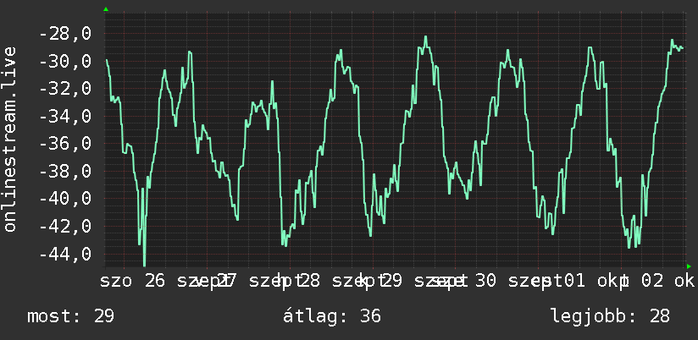Click the -42,0 y-axis label
This screenshot has width=698, height=340.
coord(65,226)
